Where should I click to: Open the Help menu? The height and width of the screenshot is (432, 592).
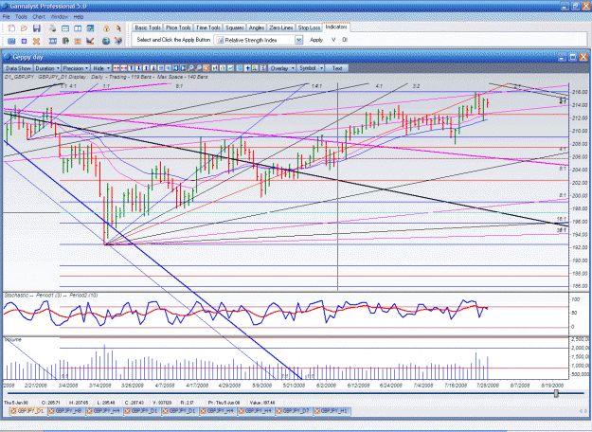click(x=79, y=17)
